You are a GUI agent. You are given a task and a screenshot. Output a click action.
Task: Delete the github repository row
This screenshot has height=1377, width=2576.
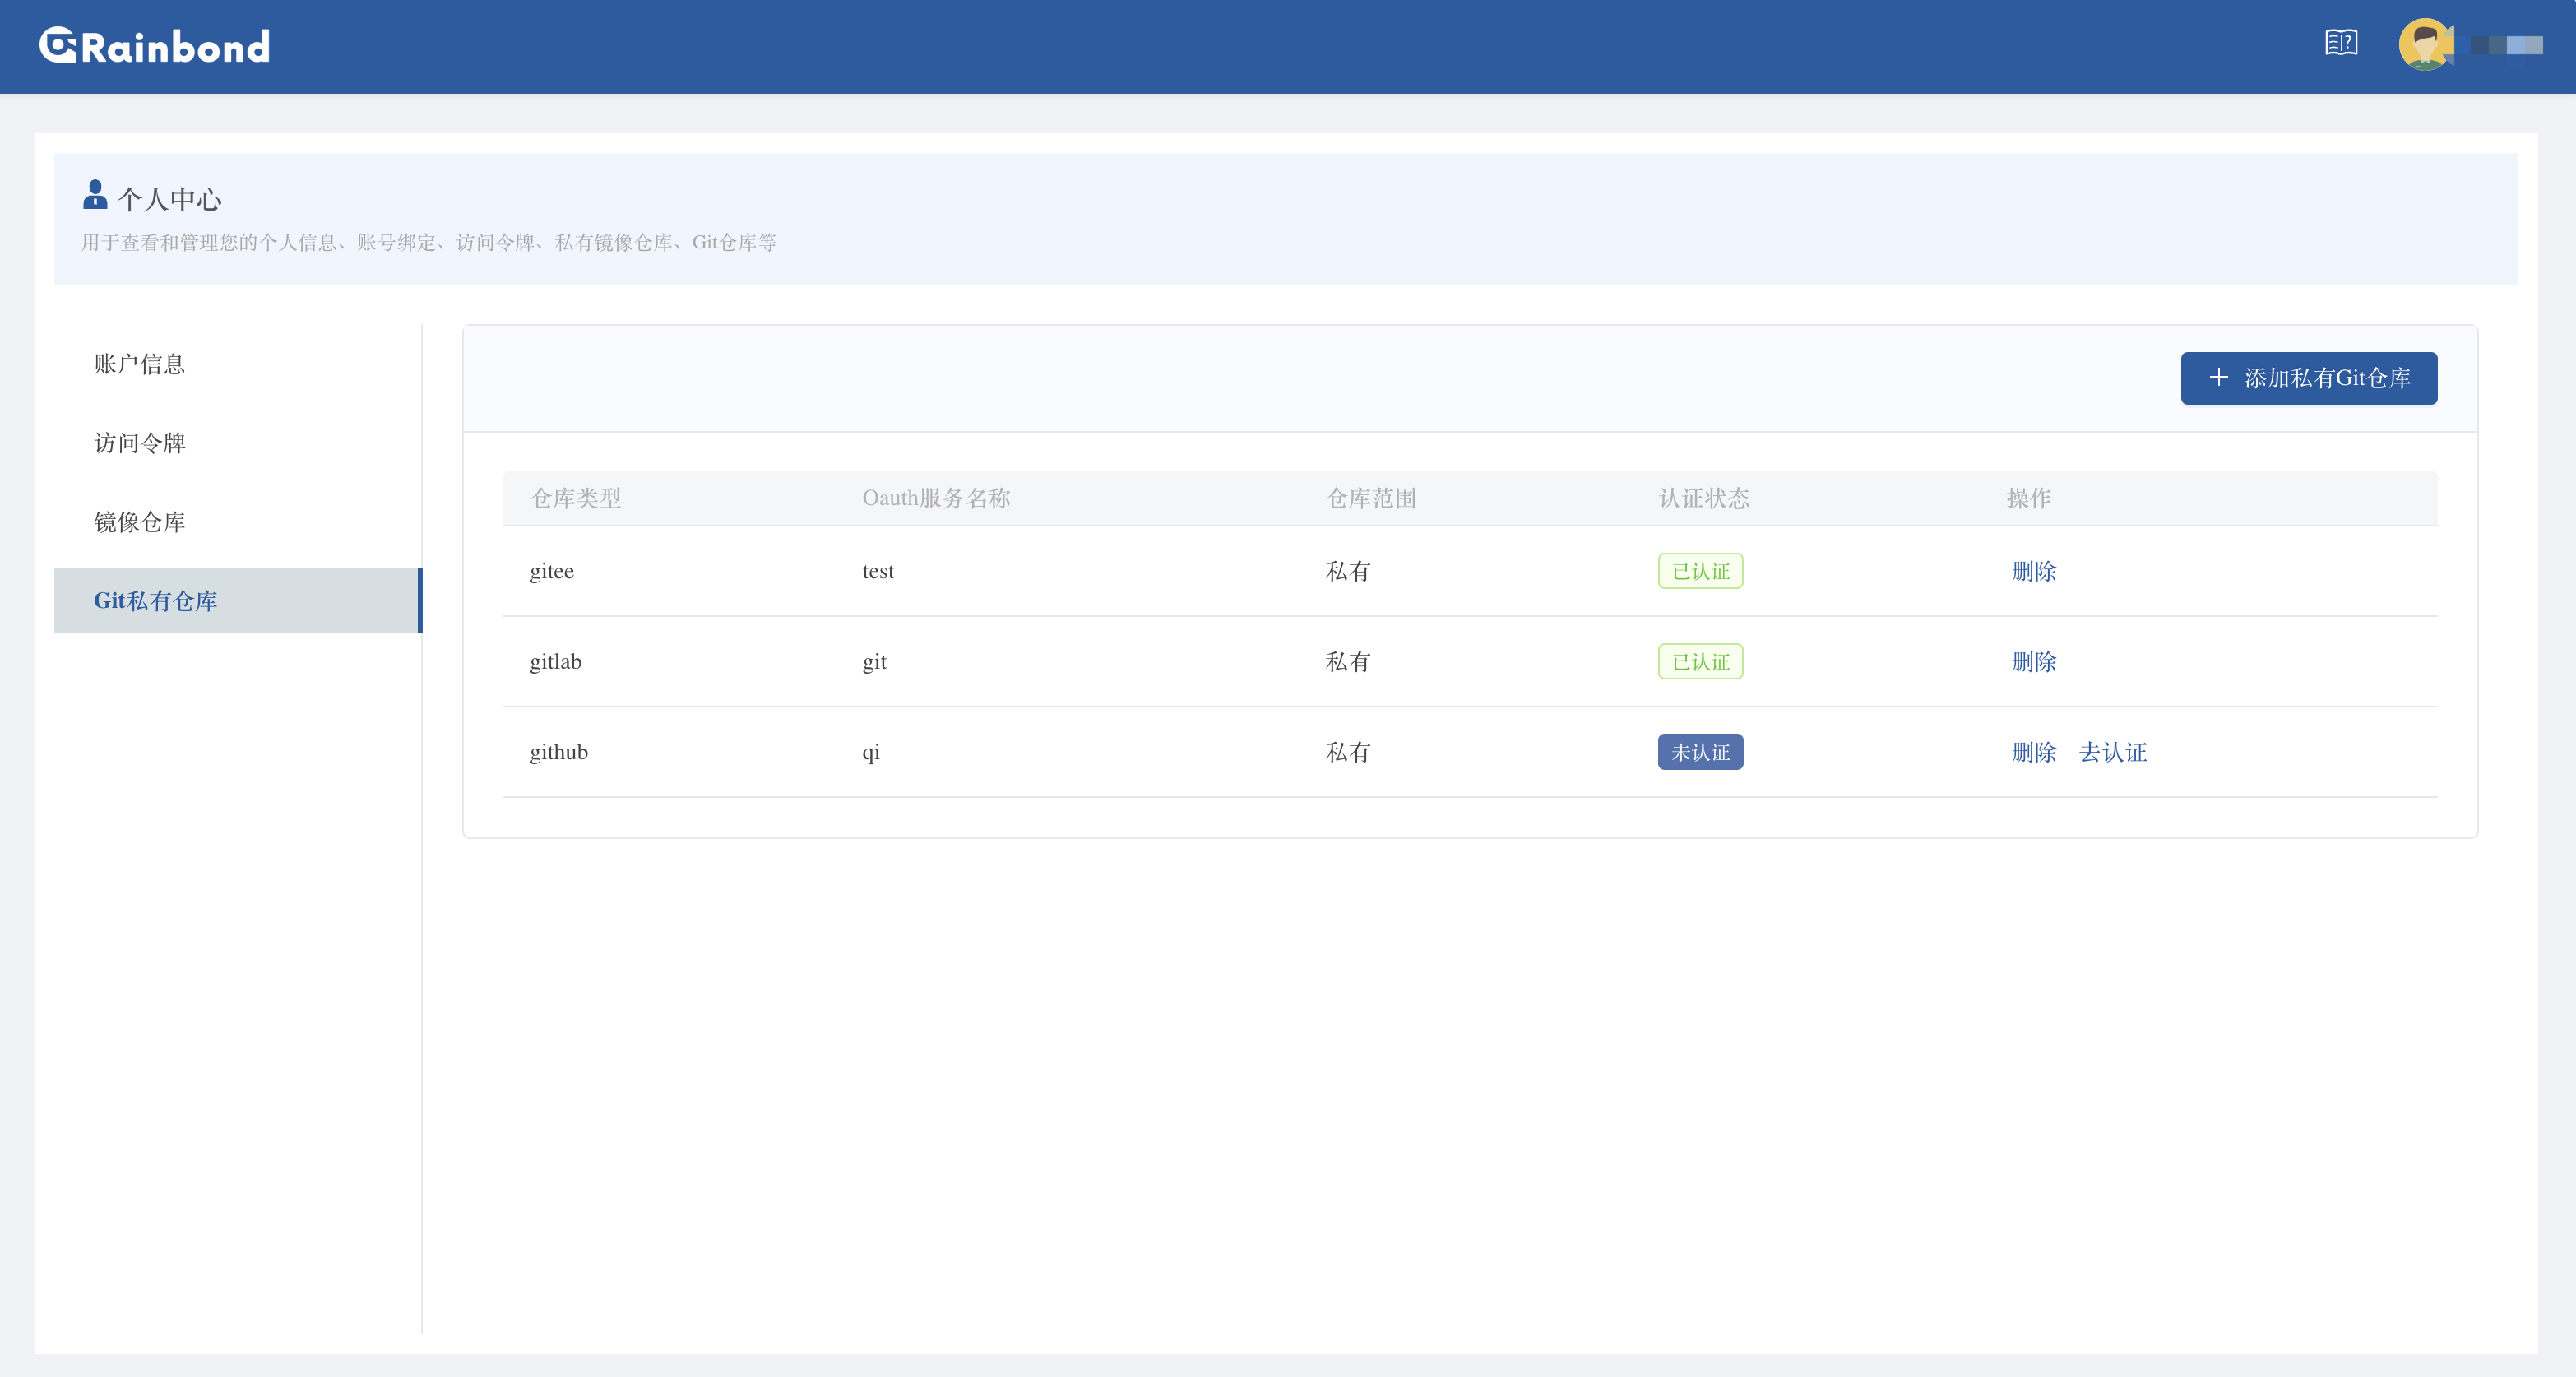[x=2033, y=752]
